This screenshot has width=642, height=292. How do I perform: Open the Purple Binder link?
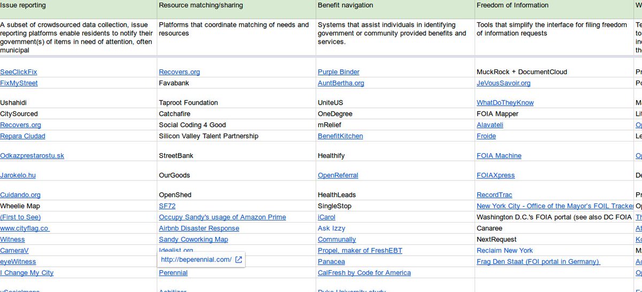point(339,72)
